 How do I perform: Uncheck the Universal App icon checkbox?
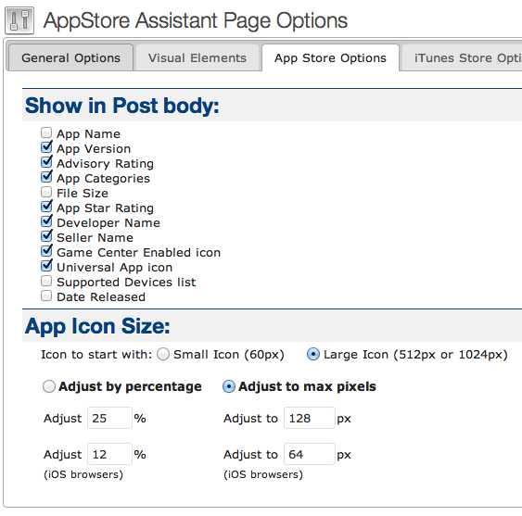point(46,266)
